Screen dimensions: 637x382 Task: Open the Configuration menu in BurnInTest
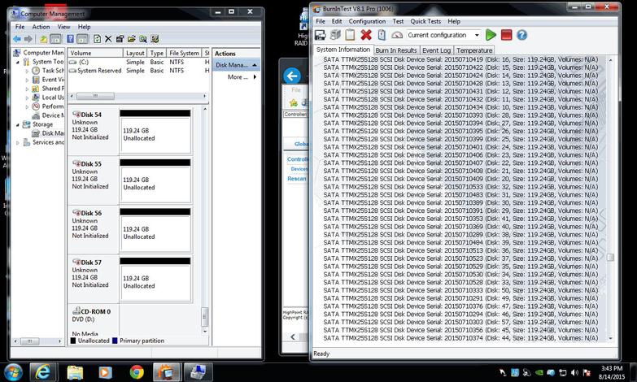click(367, 21)
